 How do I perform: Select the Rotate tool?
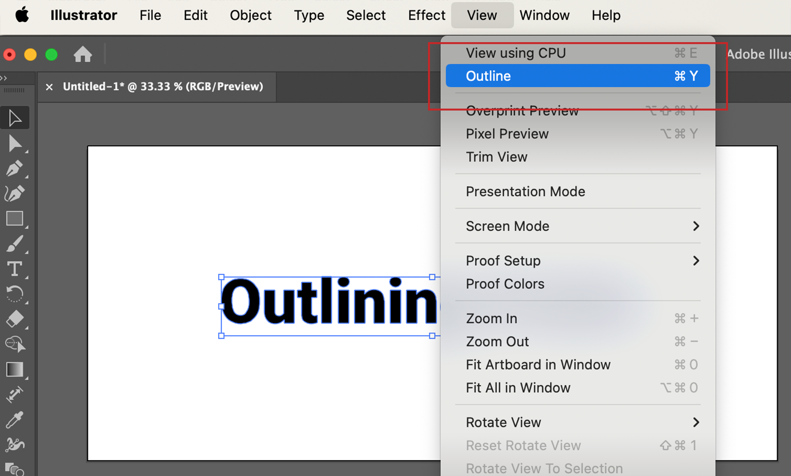tap(15, 294)
